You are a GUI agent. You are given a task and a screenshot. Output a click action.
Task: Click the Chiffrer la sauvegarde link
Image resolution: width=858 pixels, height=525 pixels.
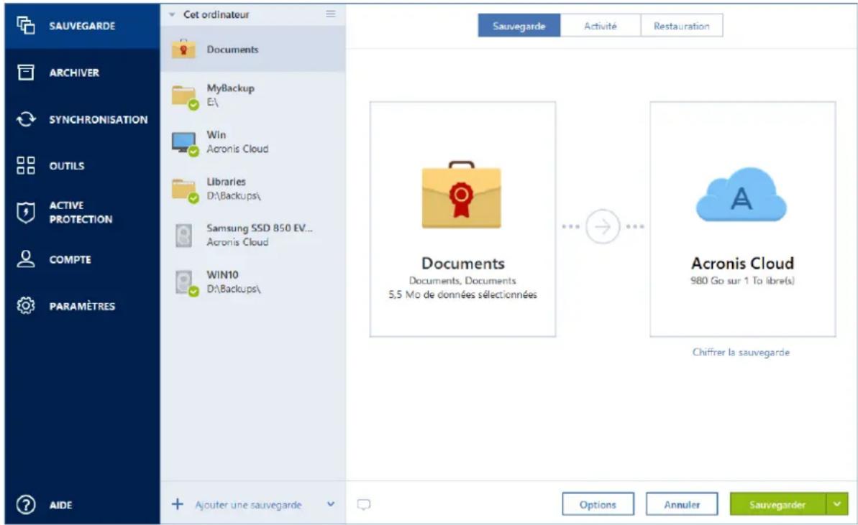pyautogui.click(x=741, y=353)
